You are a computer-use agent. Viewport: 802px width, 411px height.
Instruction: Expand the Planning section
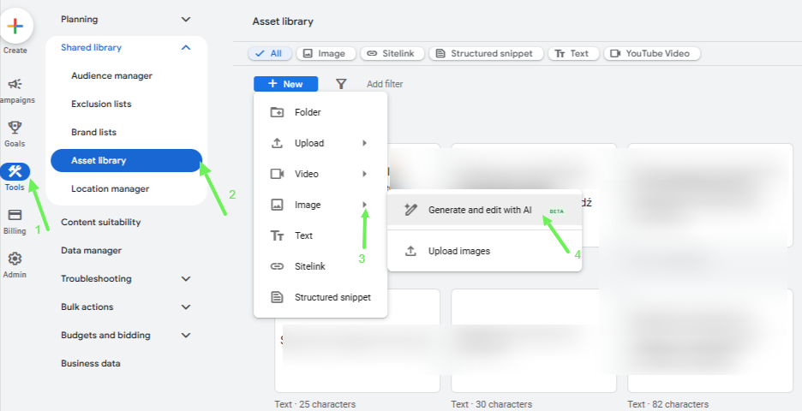pos(186,19)
